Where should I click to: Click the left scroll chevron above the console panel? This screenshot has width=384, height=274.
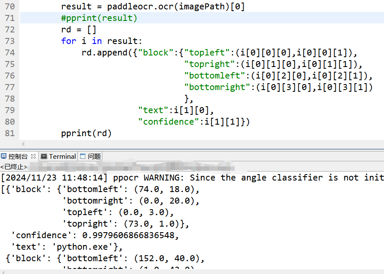pos(23,145)
